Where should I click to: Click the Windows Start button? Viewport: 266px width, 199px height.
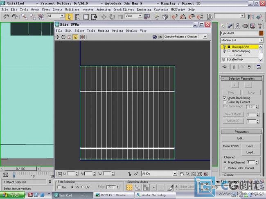point(12,195)
